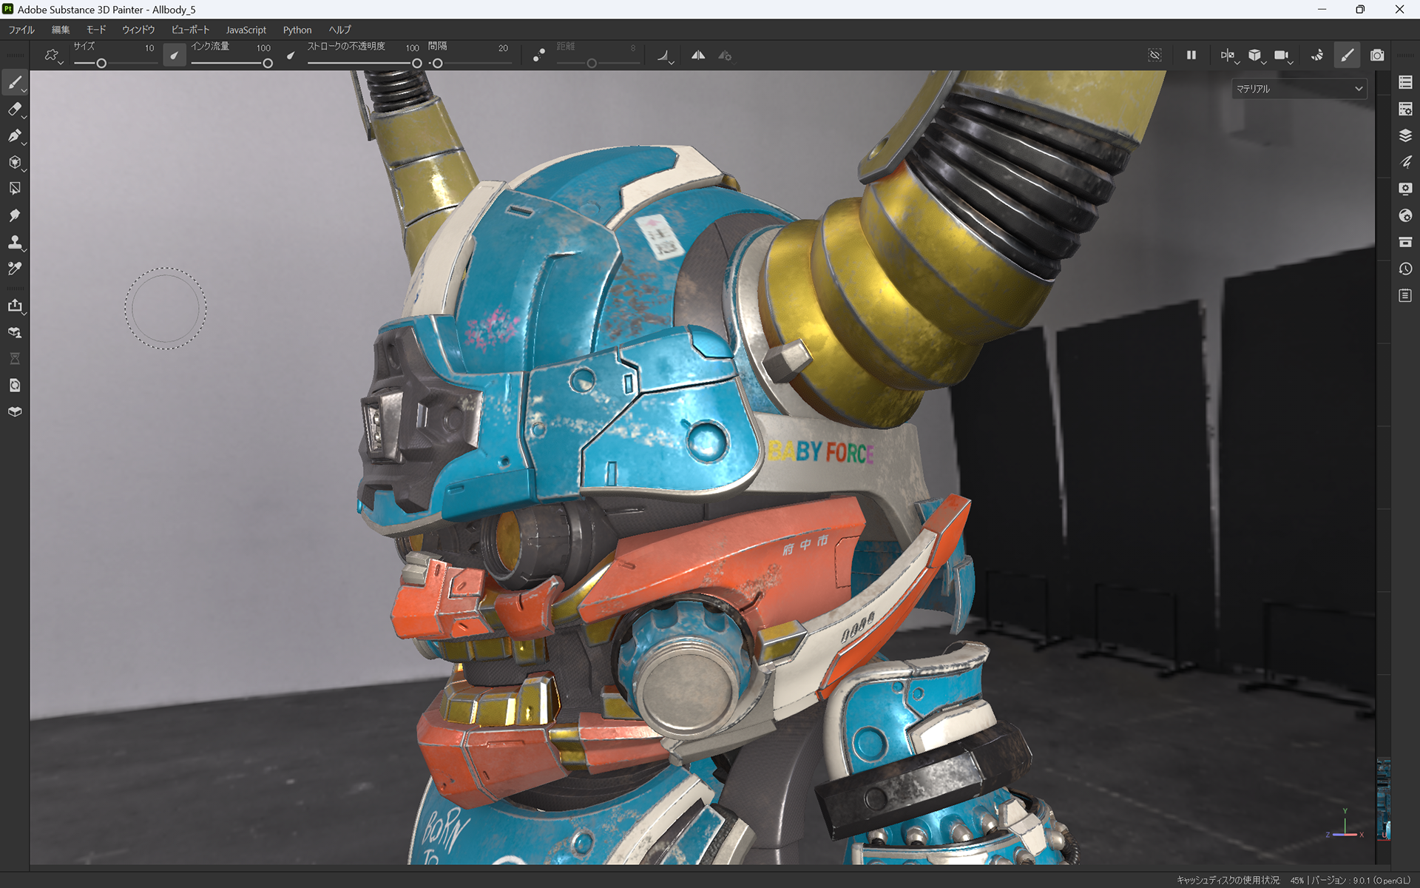Select the Smudge tool
Viewport: 1420px width, 888px height.
(15, 215)
